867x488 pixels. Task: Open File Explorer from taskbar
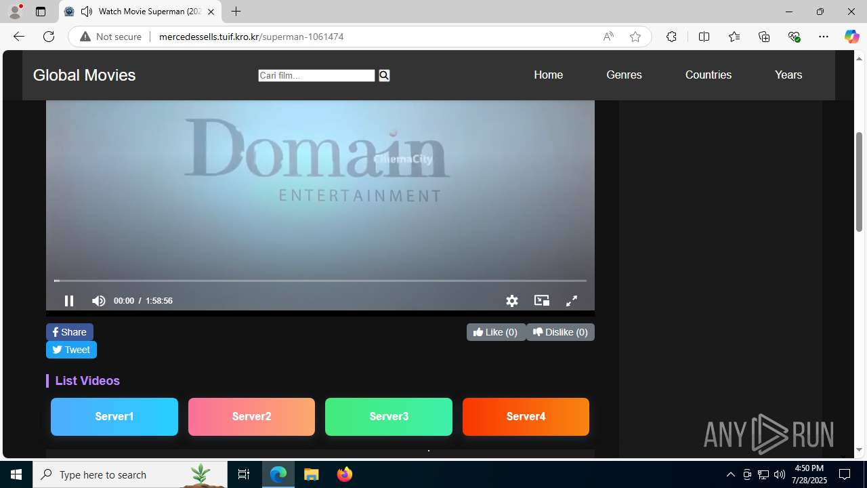(x=312, y=474)
